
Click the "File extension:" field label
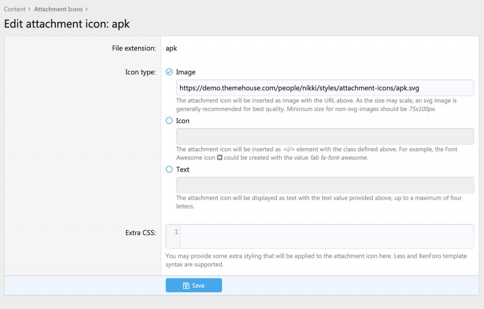[134, 48]
